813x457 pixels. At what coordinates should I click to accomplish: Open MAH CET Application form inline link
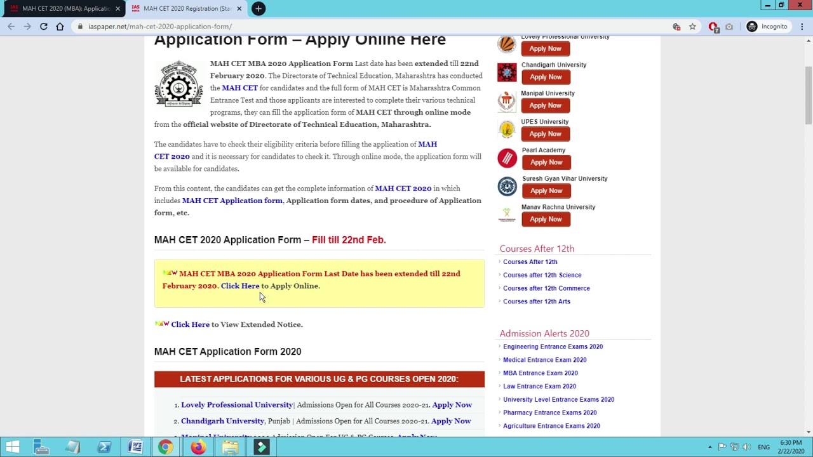pyautogui.click(x=232, y=201)
